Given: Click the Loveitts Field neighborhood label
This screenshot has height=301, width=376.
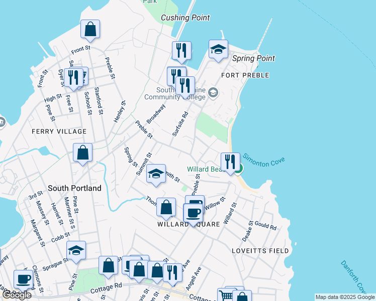Looking at the screenshot, I should (260, 250).
